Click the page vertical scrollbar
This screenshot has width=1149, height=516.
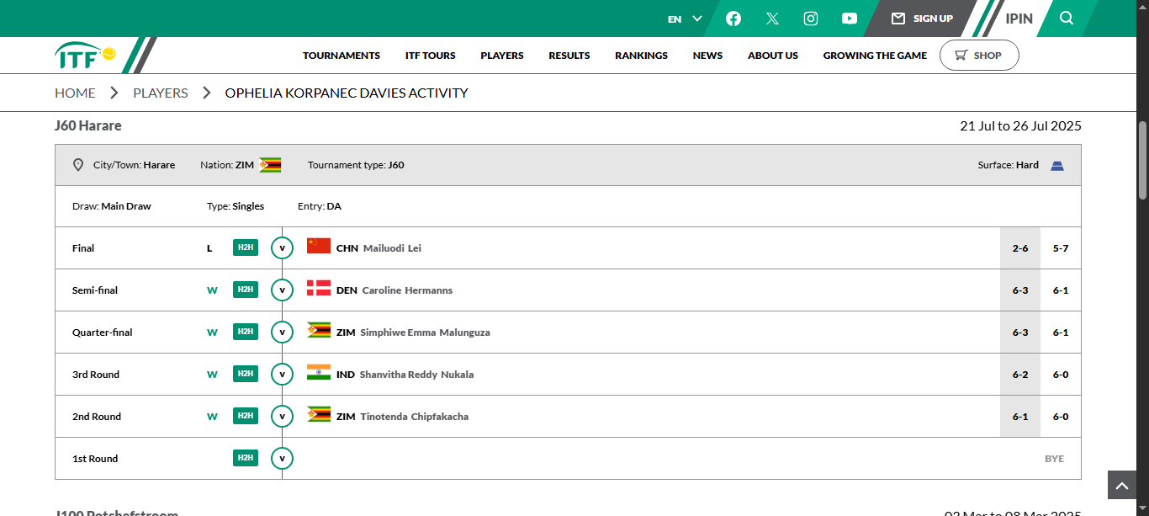tap(1142, 160)
